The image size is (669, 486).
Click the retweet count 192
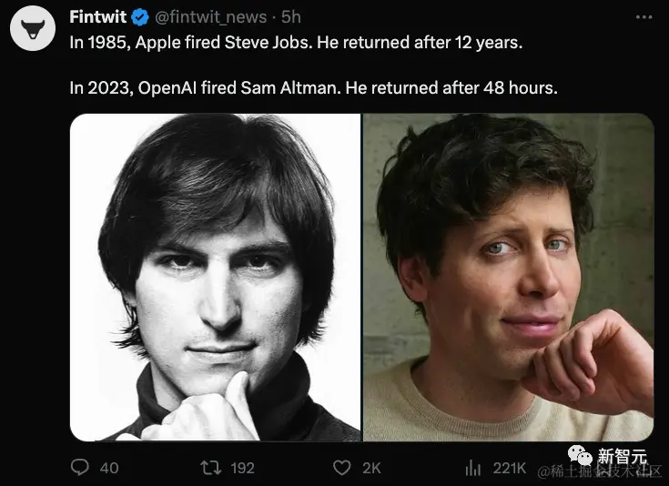tap(242, 468)
